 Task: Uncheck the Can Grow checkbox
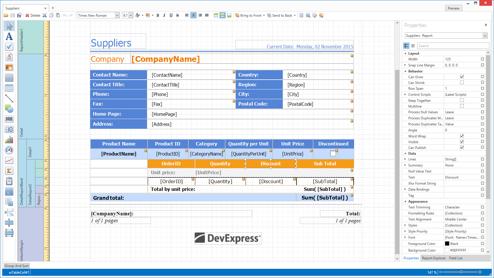coord(462,77)
